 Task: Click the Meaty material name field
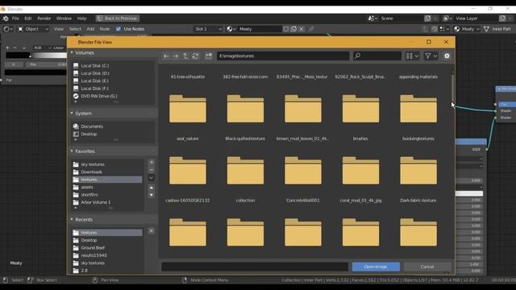260,29
